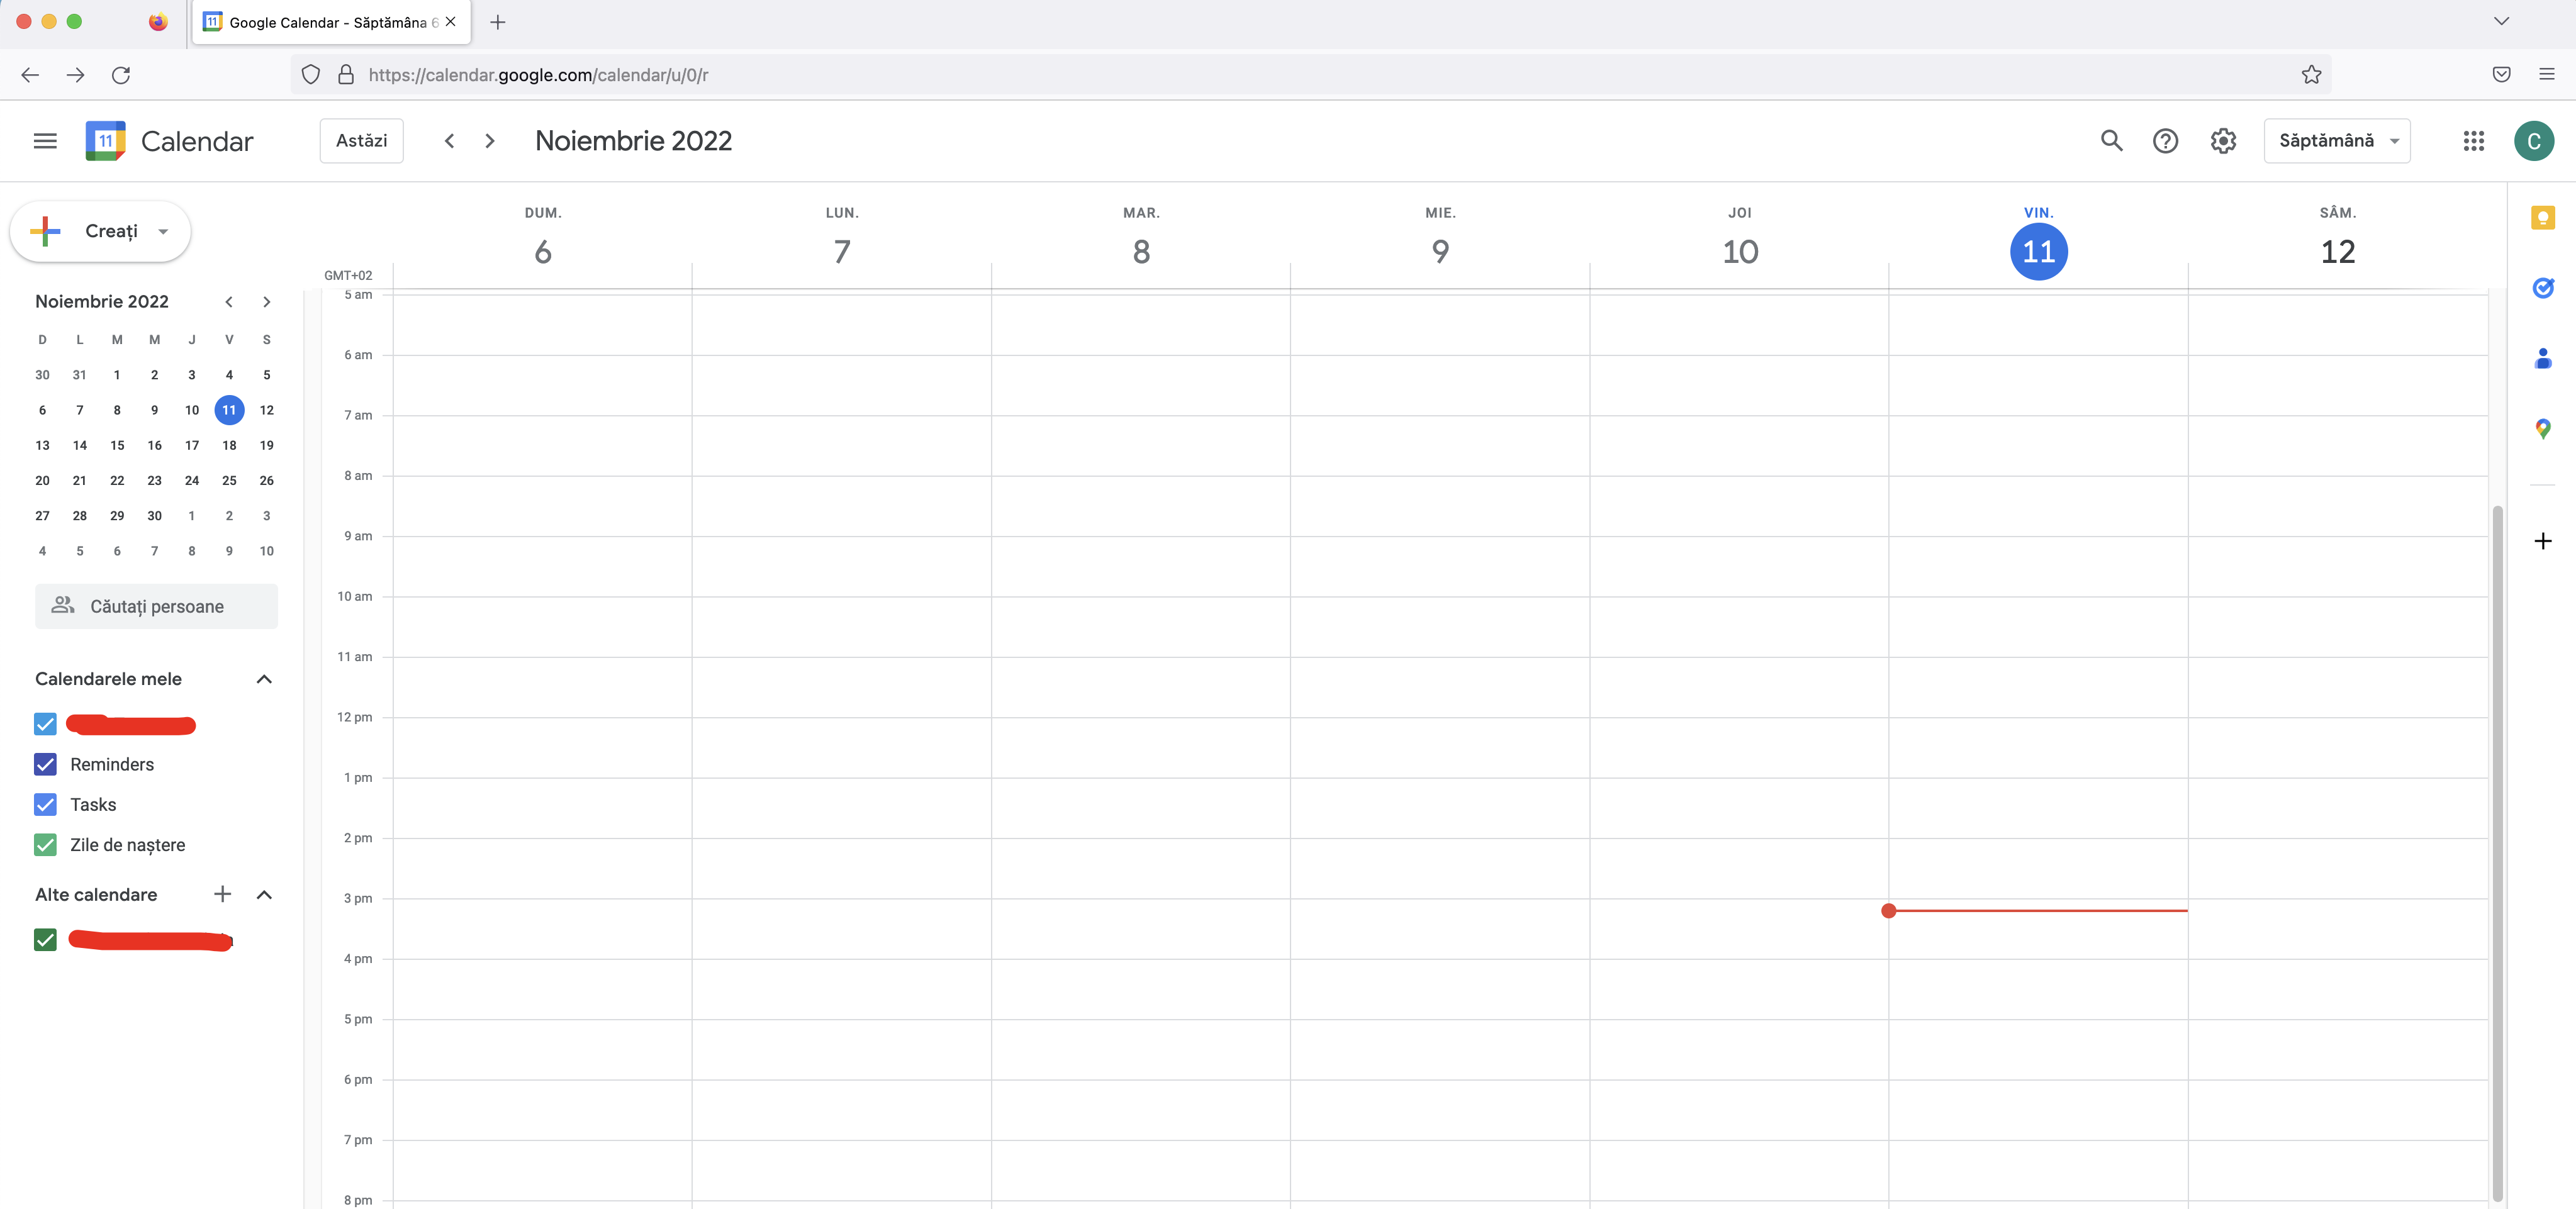Click the search magnifier icon
Screen dimensions: 2576x1209
coord(2111,141)
